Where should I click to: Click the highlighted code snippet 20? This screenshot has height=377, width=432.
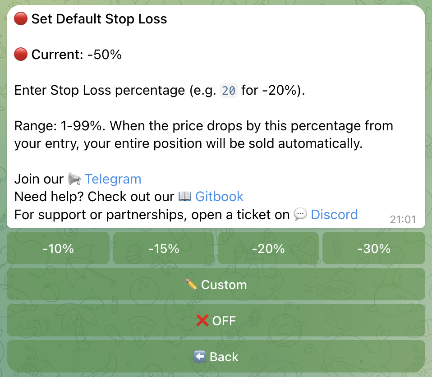[x=228, y=90]
